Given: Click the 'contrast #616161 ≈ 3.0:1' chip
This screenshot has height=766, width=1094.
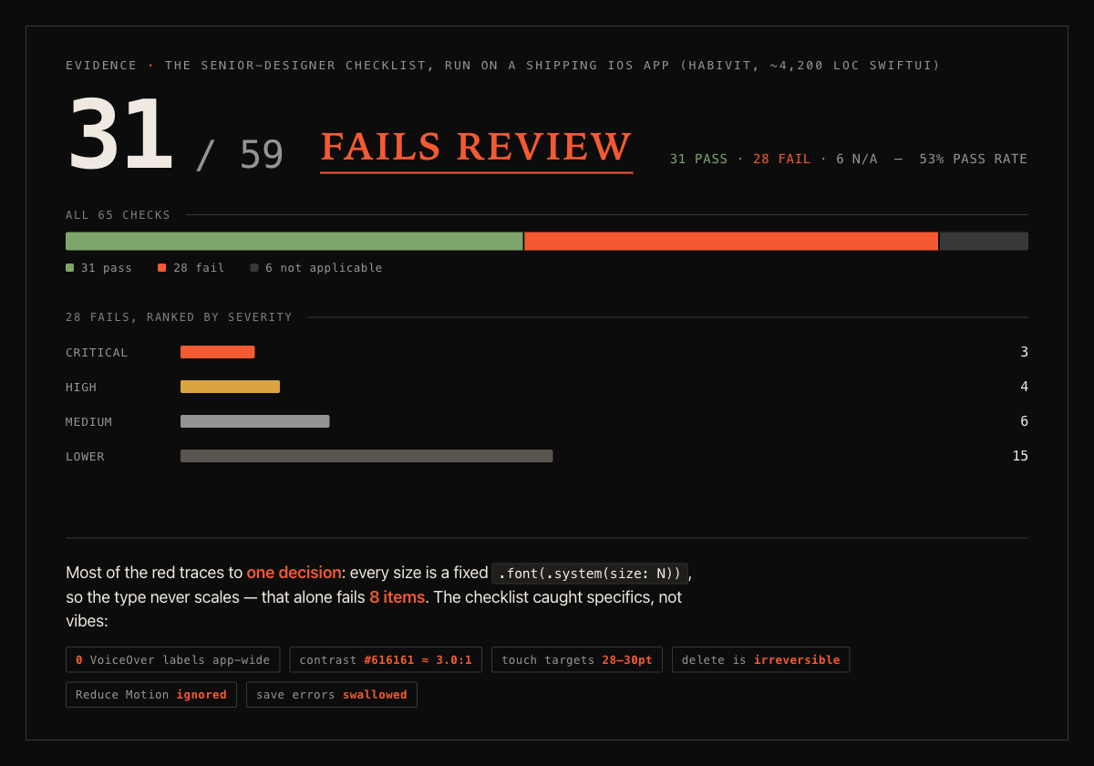Looking at the screenshot, I should [x=386, y=659].
